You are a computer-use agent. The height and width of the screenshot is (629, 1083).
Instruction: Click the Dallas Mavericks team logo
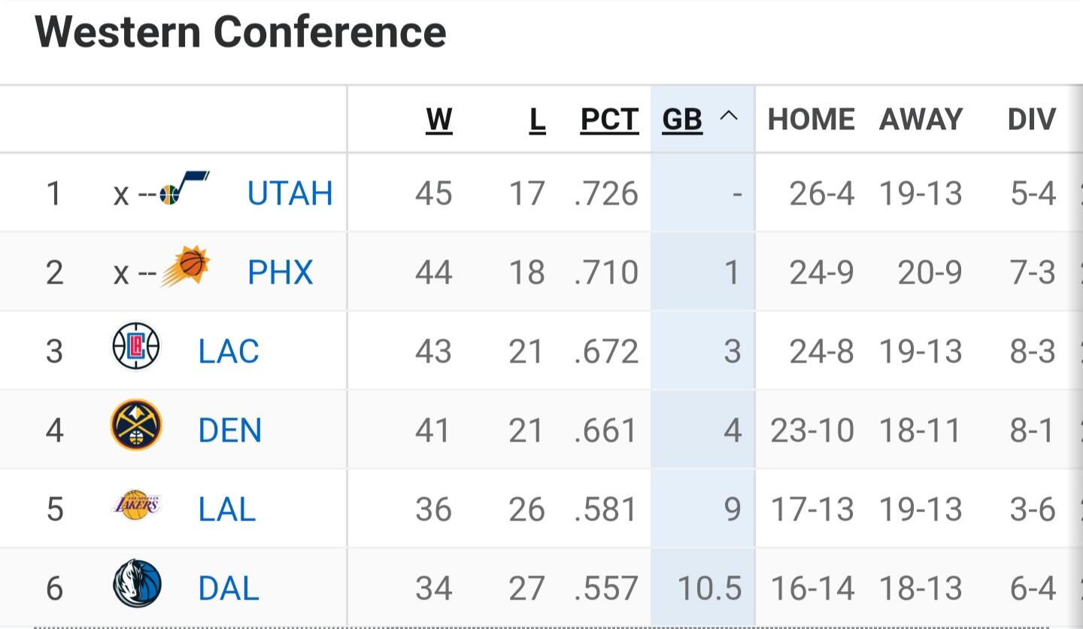click(137, 583)
